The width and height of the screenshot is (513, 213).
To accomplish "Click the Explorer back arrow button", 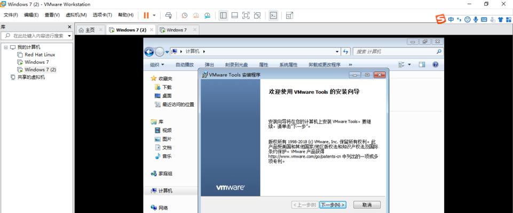I will (x=149, y=52).
